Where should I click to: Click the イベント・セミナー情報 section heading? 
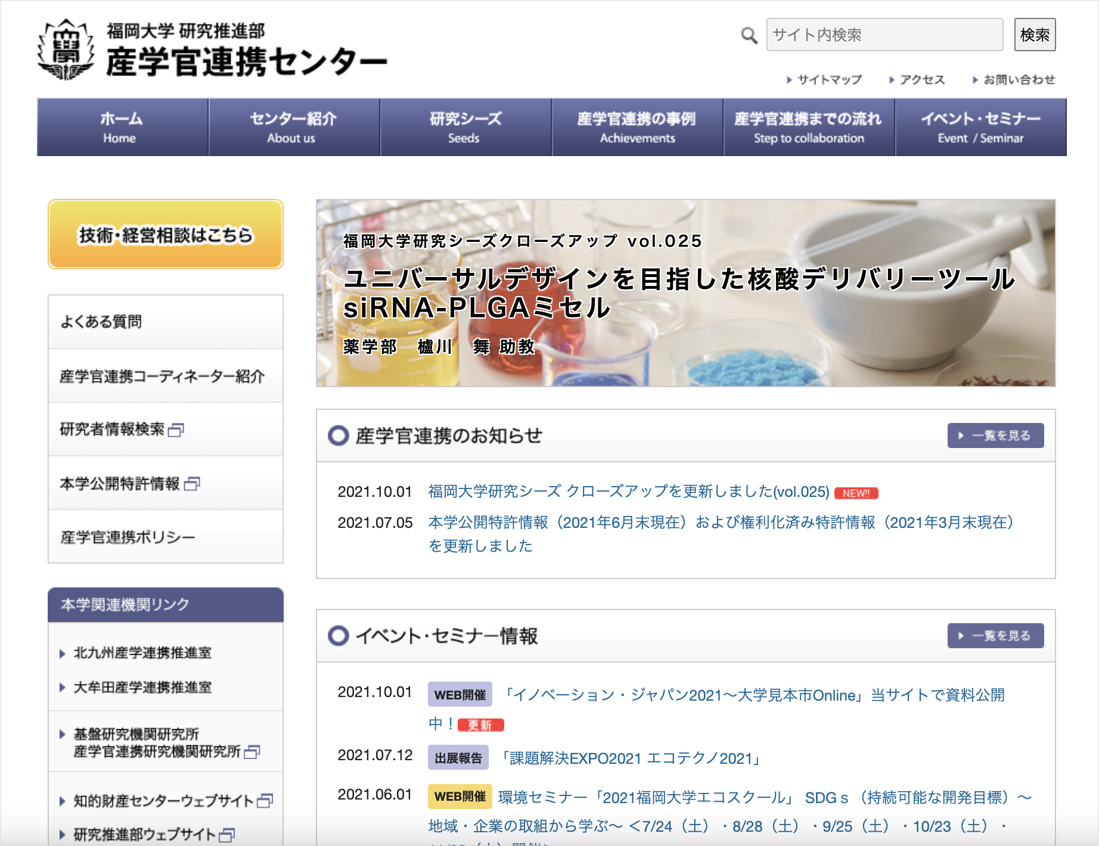(x=446, y=636)
